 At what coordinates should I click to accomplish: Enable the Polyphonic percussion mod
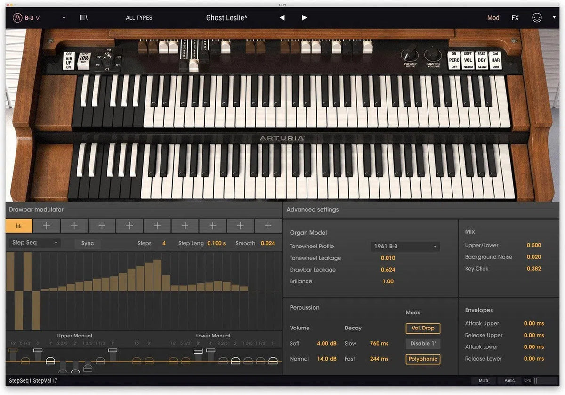click(423, 359)
